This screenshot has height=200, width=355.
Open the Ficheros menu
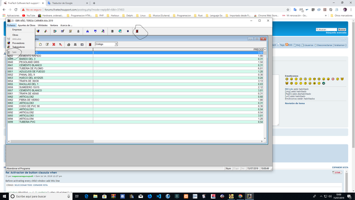pyautogui.click(x=11, y=26)
